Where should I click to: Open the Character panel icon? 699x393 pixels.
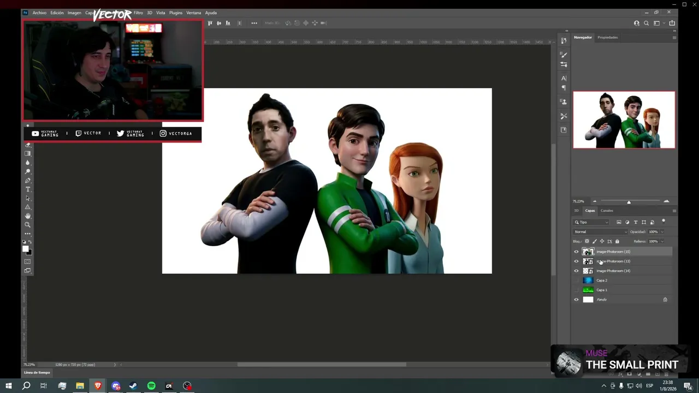pyautogui.click(x=564, y=78)
